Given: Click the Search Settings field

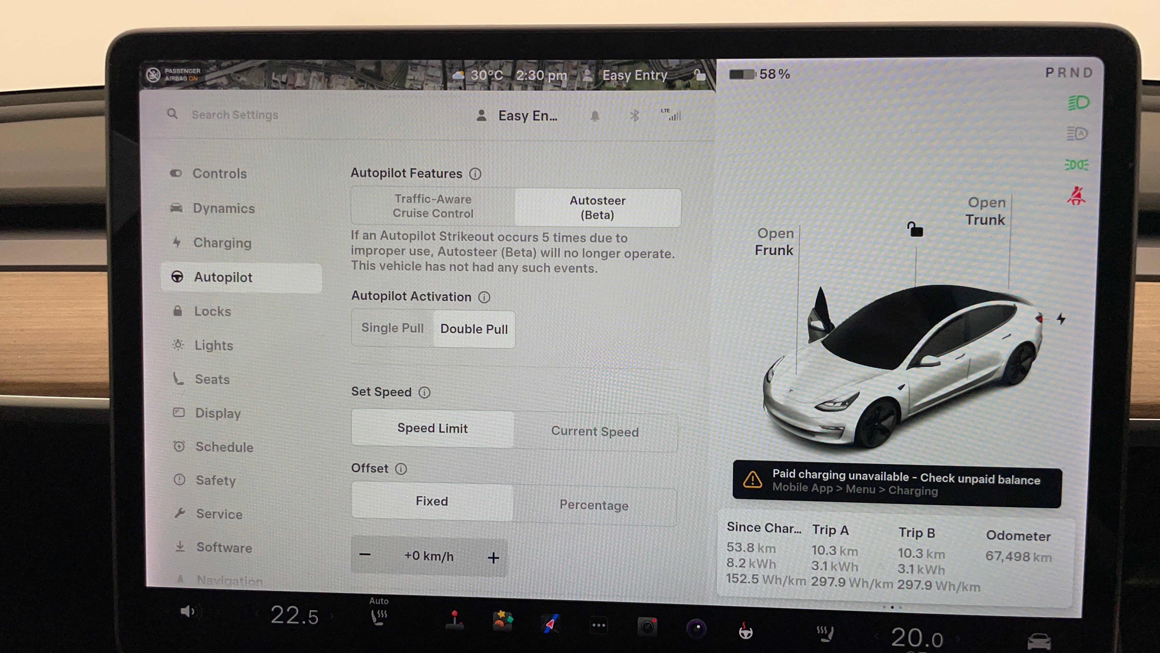Looking at the screenshot, I should pyautogui.click(x=235, y=115).
